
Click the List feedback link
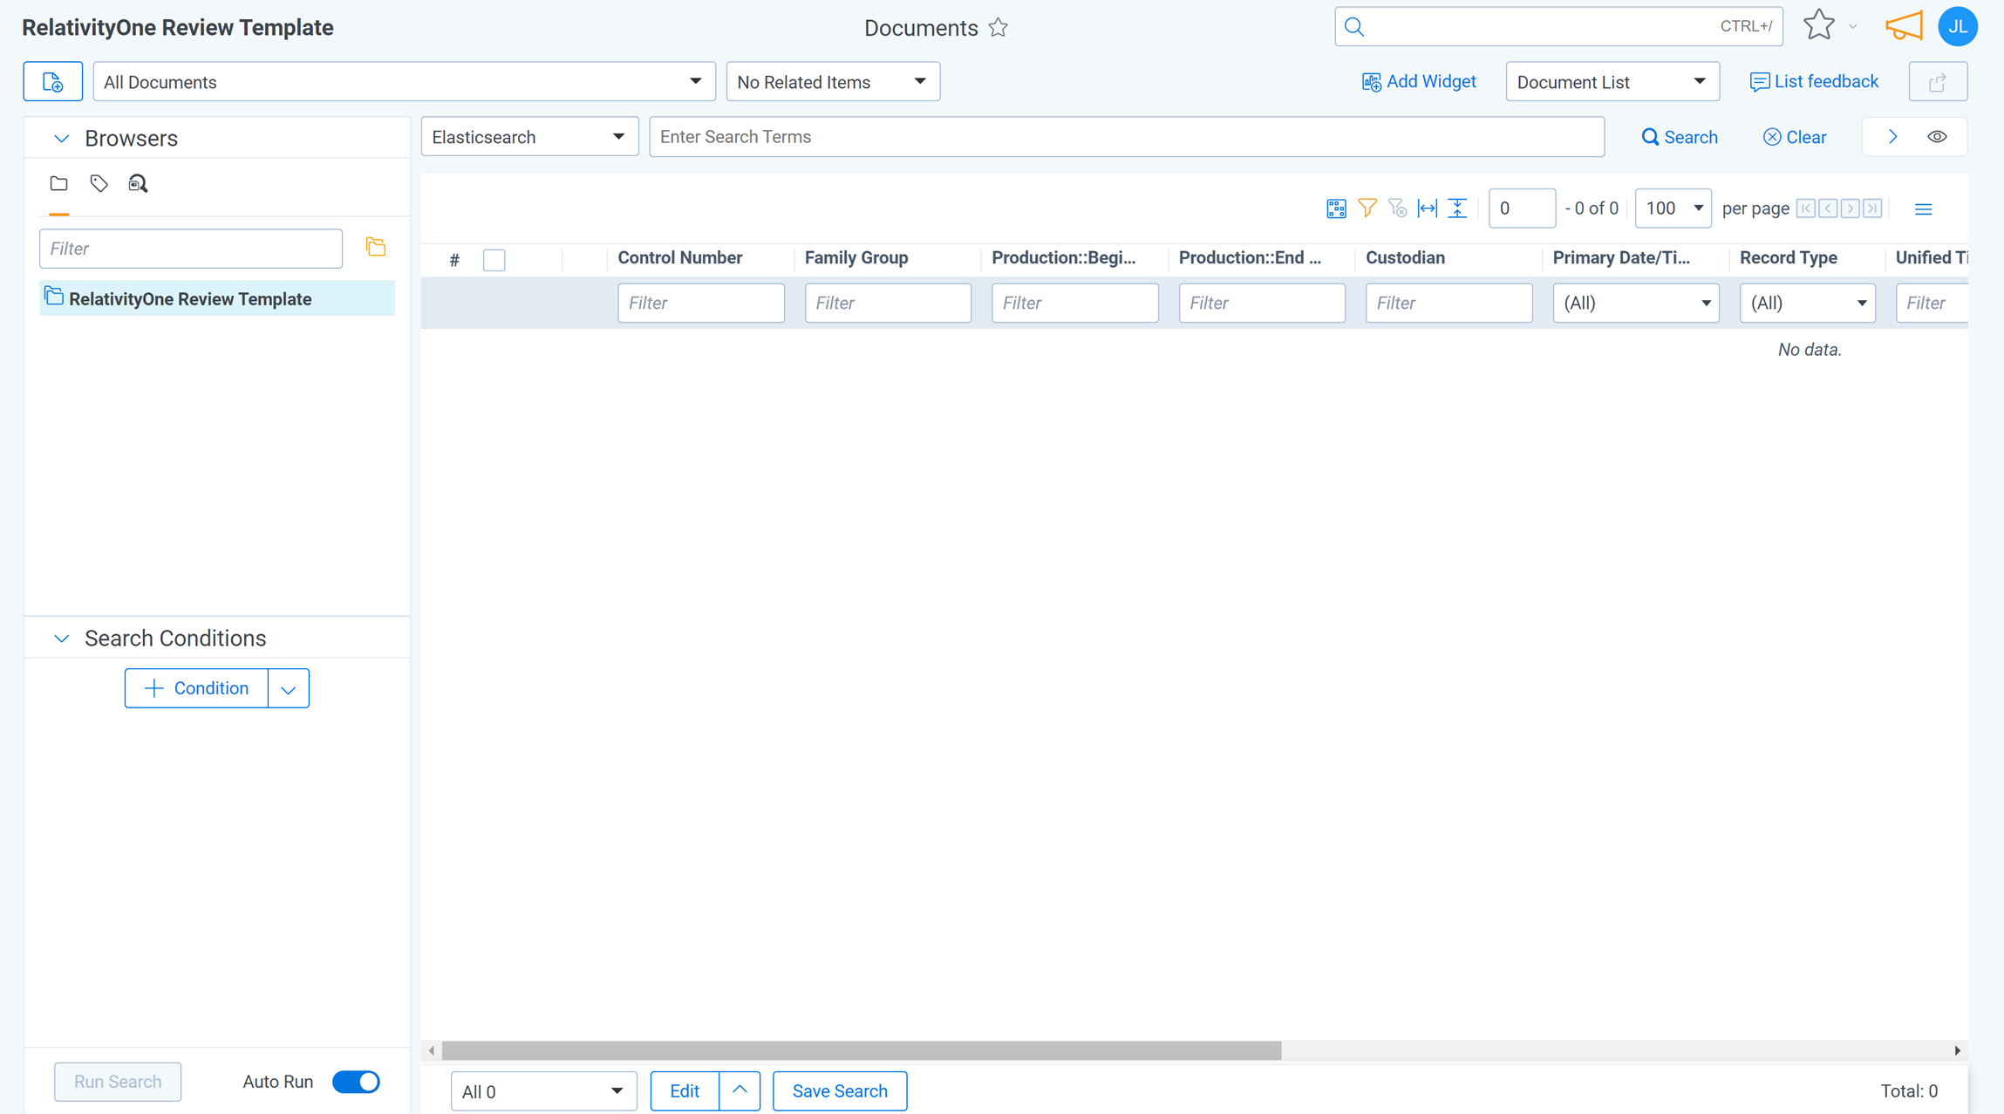click(1814, 82)
